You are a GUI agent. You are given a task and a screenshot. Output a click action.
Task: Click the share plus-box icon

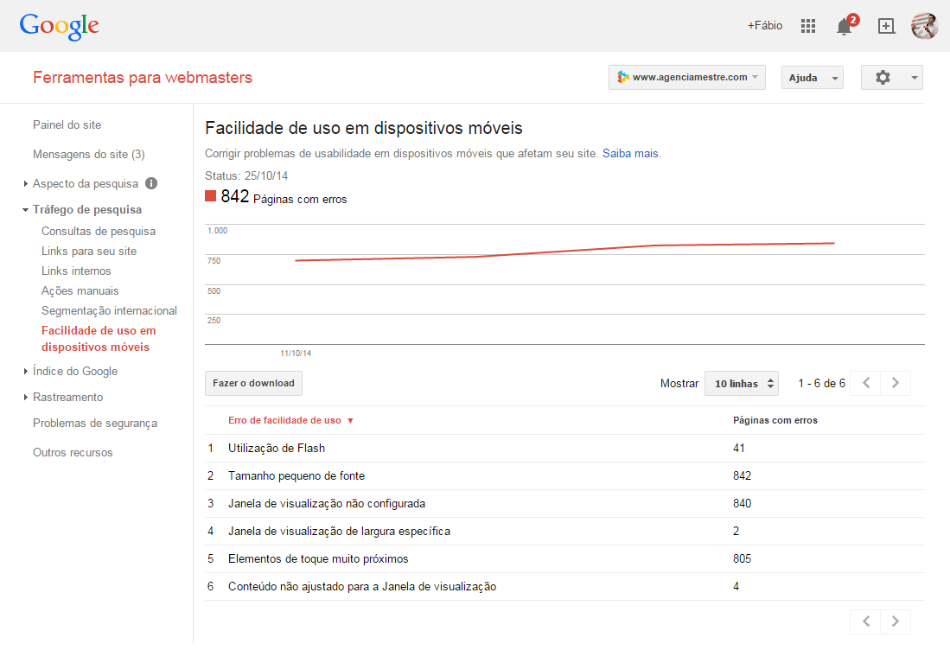(x=886, y=26)
